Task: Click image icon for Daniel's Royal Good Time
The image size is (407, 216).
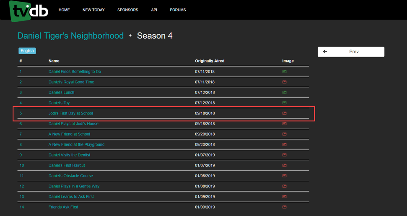Action: point(285,82)
